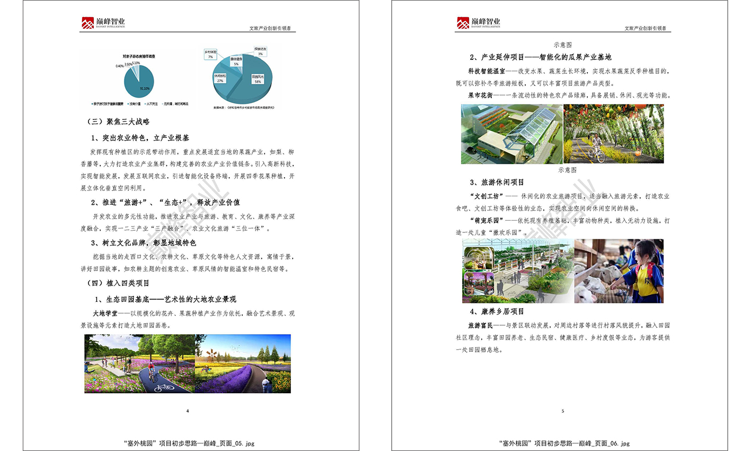The height and width of the screenshot is (451, 751).
Task: Click the heading 3、旅游休闲项目
Action: (497, 182)
